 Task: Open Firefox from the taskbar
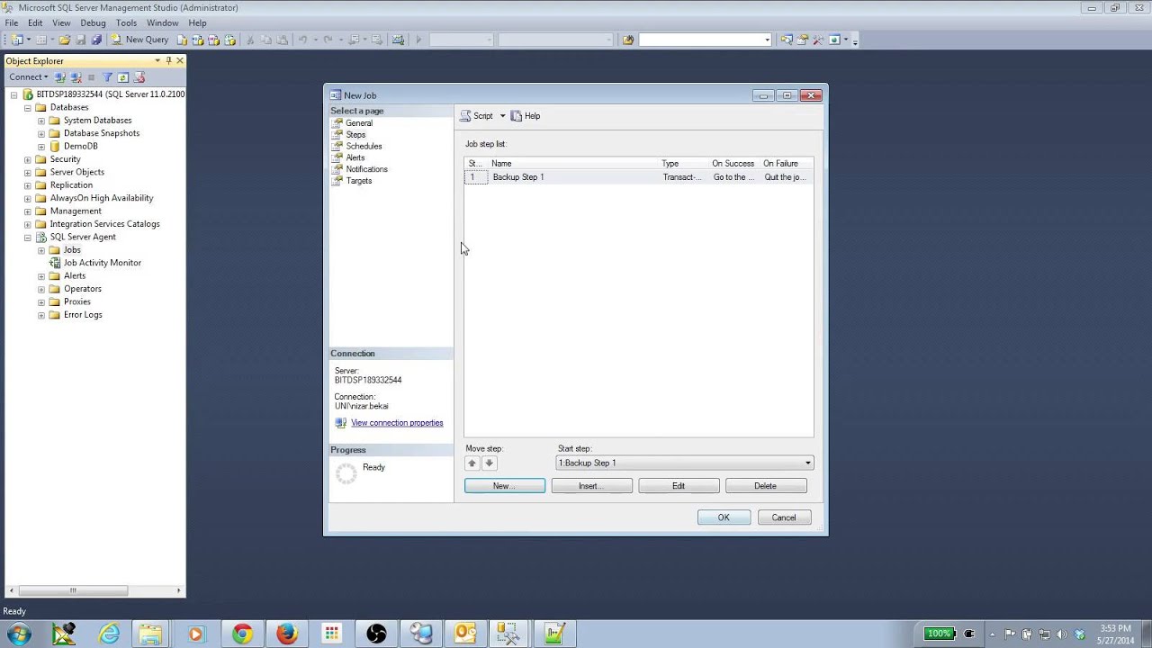click(x=287, y=634)
